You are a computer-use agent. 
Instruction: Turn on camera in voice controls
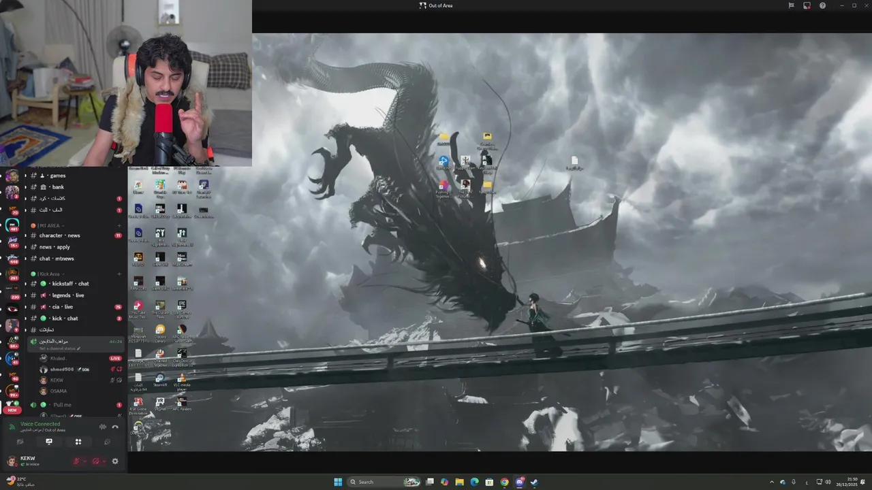point(20,442)
